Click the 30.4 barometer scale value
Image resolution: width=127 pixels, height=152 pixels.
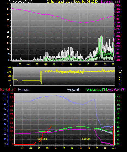[x=118, y=5]
